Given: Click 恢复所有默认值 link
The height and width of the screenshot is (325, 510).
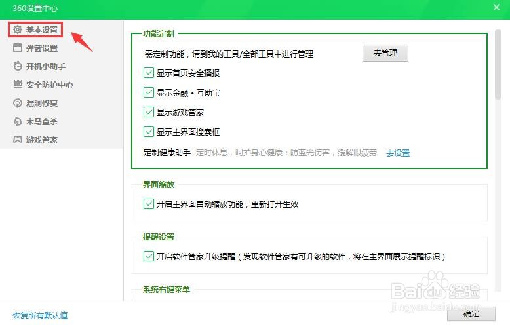Looking at the screenshot, I should tap(40, 315).
